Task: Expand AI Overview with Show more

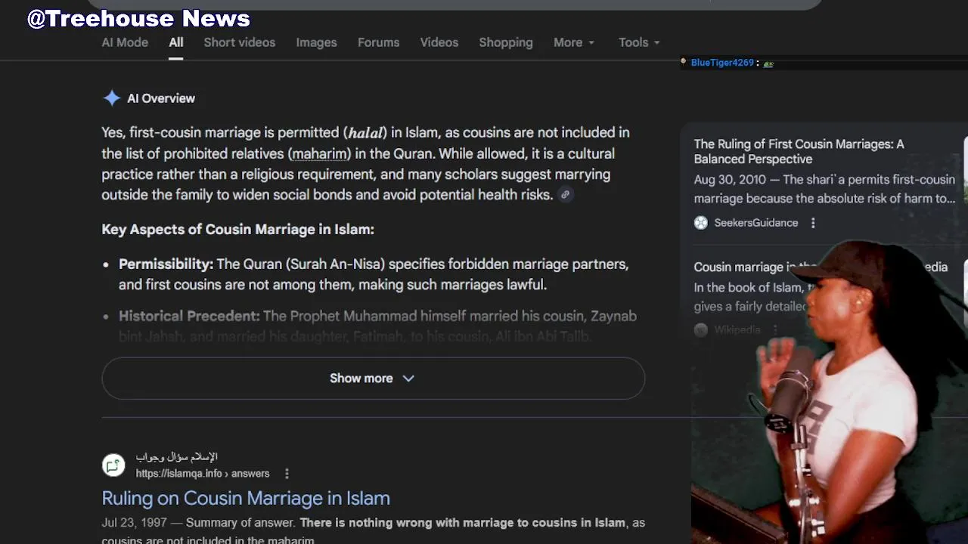Action: (x=373, y=378)
